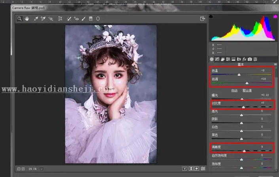Open the Split Toning tab

click(x=233, y=59)
